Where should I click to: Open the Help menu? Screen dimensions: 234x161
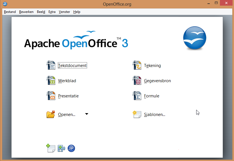pyautogui.click(x=77, y=12)
